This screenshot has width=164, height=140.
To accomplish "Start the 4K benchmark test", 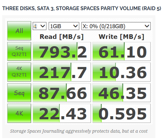I will point(19,113).
